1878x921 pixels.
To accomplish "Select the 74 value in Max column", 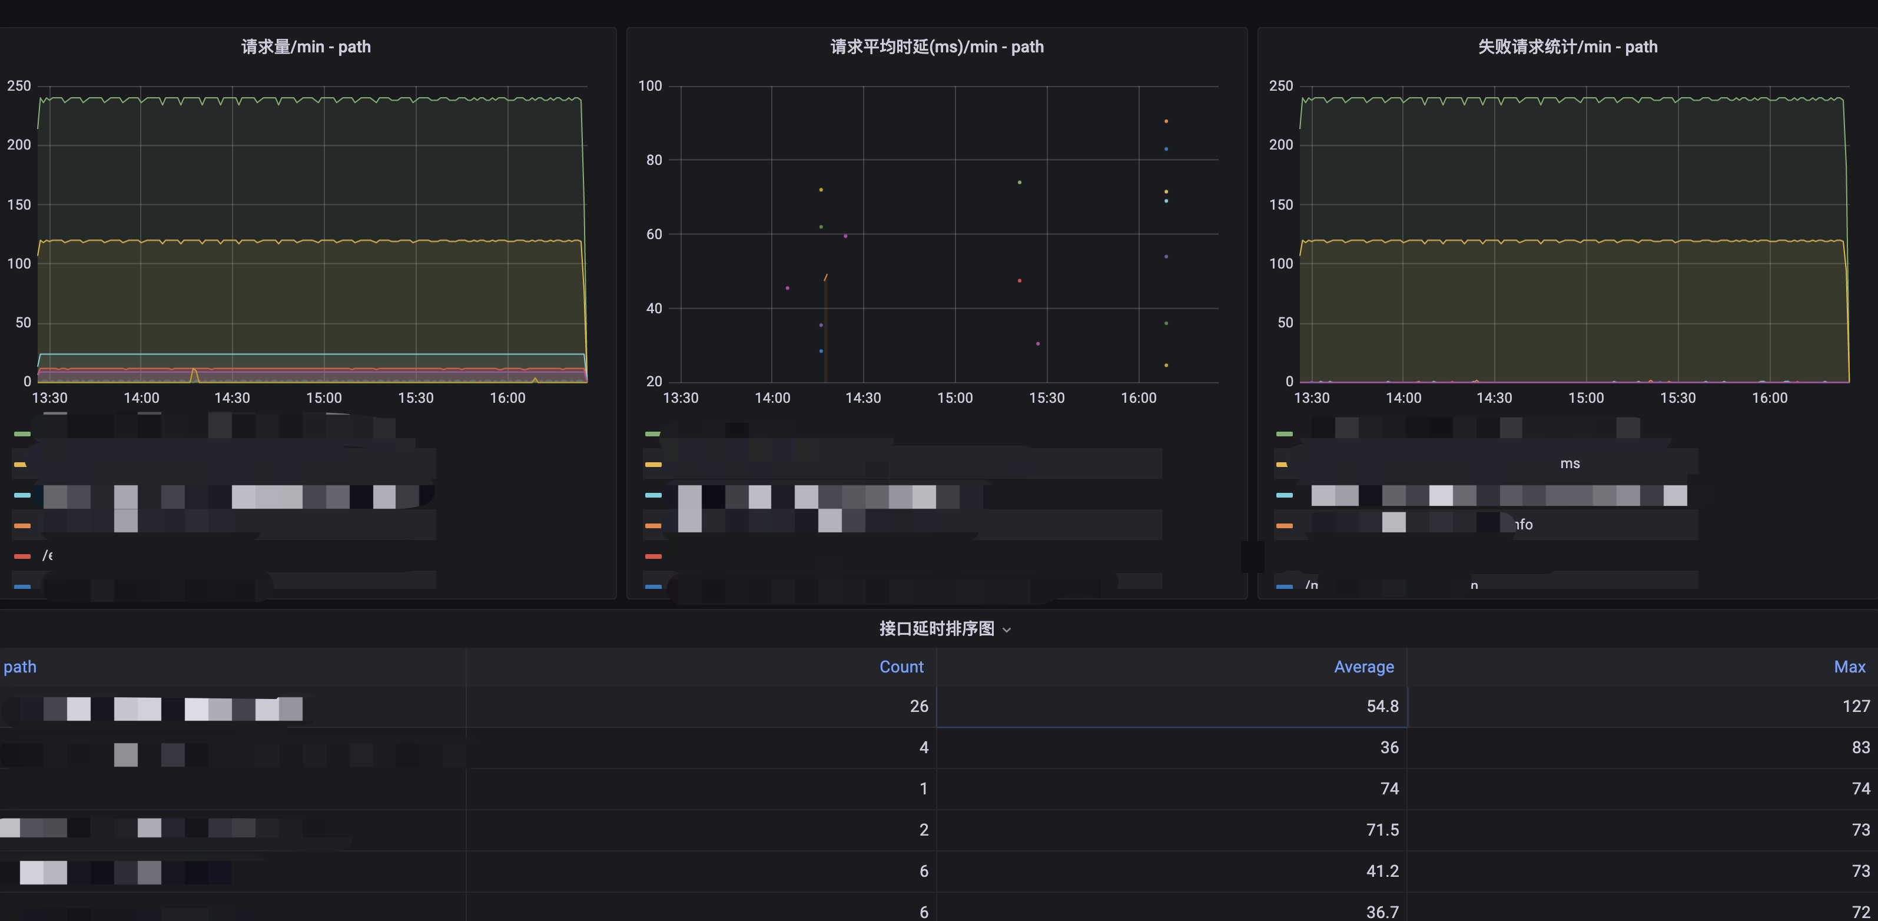I will 1642,789.
